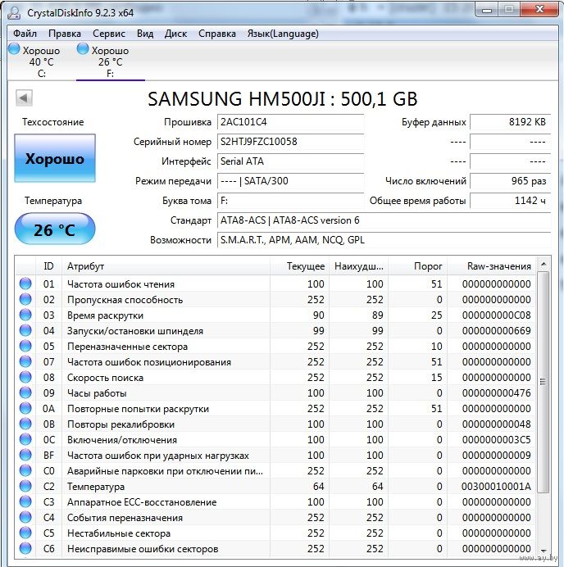564x567 pixels.
Task: Click the scrollbar down arrow in SMART table
Action: [x=543, y=551]
